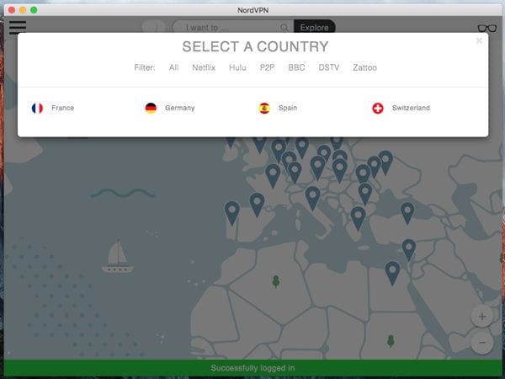
Task: Click the map pin in Egypt
Action: pyautogui.click(x=392, y=273)
